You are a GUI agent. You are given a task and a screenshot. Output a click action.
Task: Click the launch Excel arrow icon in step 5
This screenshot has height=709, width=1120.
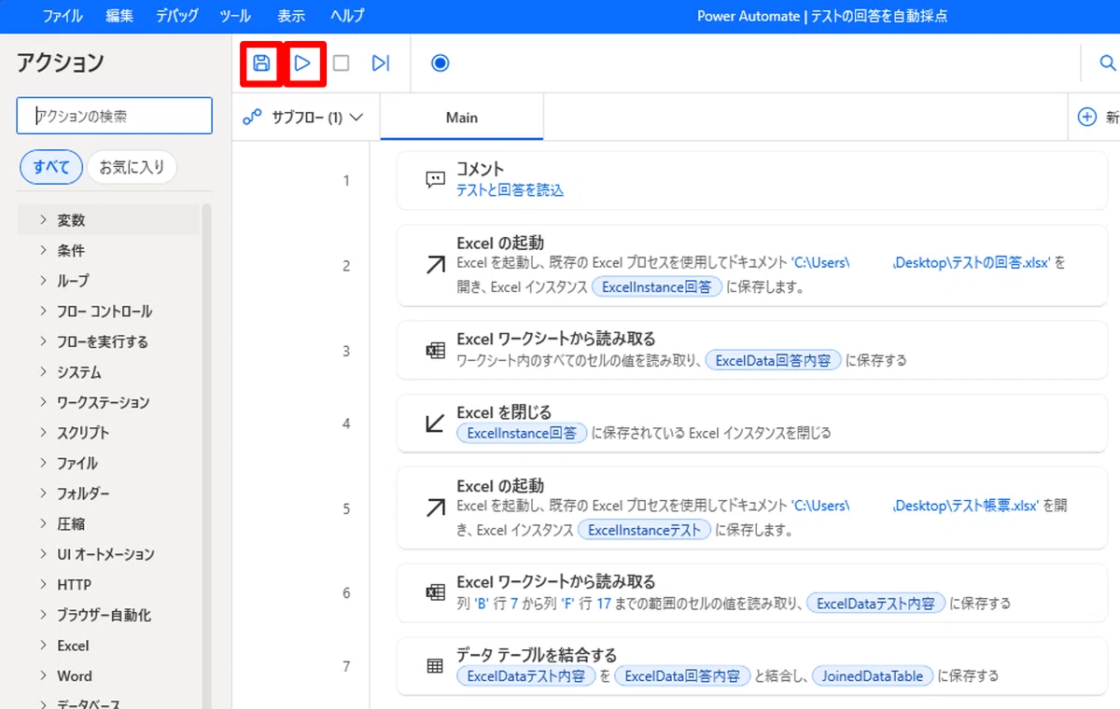(435, 508)
